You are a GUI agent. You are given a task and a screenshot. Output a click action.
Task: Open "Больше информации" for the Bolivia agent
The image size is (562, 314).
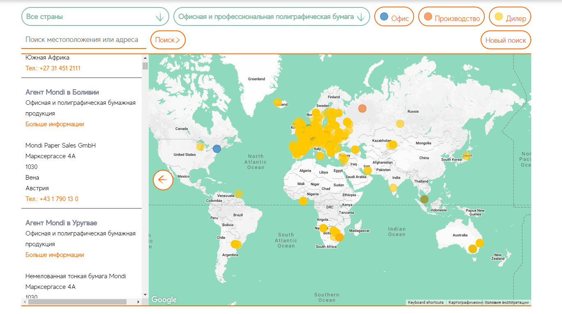[55, 124]
